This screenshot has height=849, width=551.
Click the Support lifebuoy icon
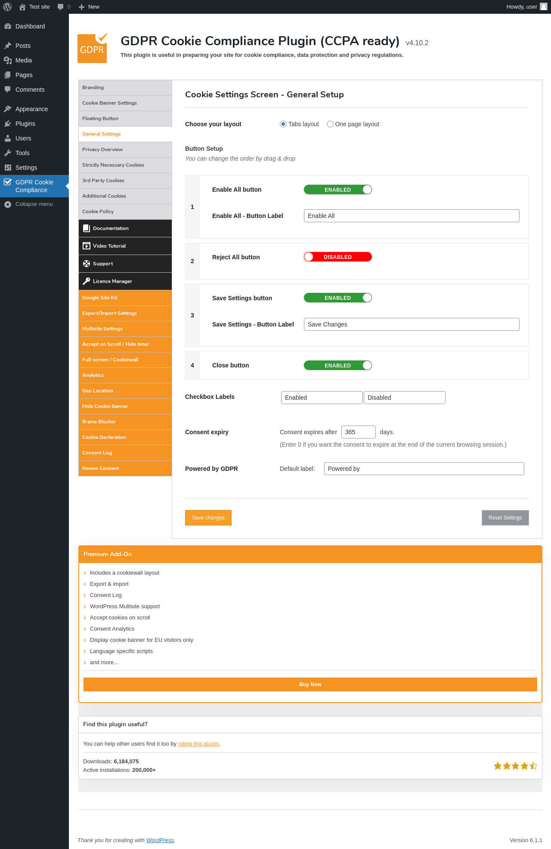[87, 264]
